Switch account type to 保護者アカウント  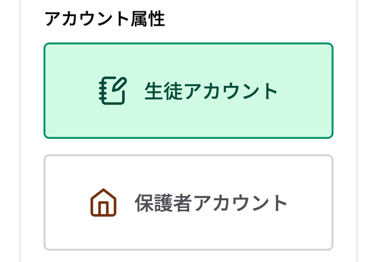tap(188, 203)
